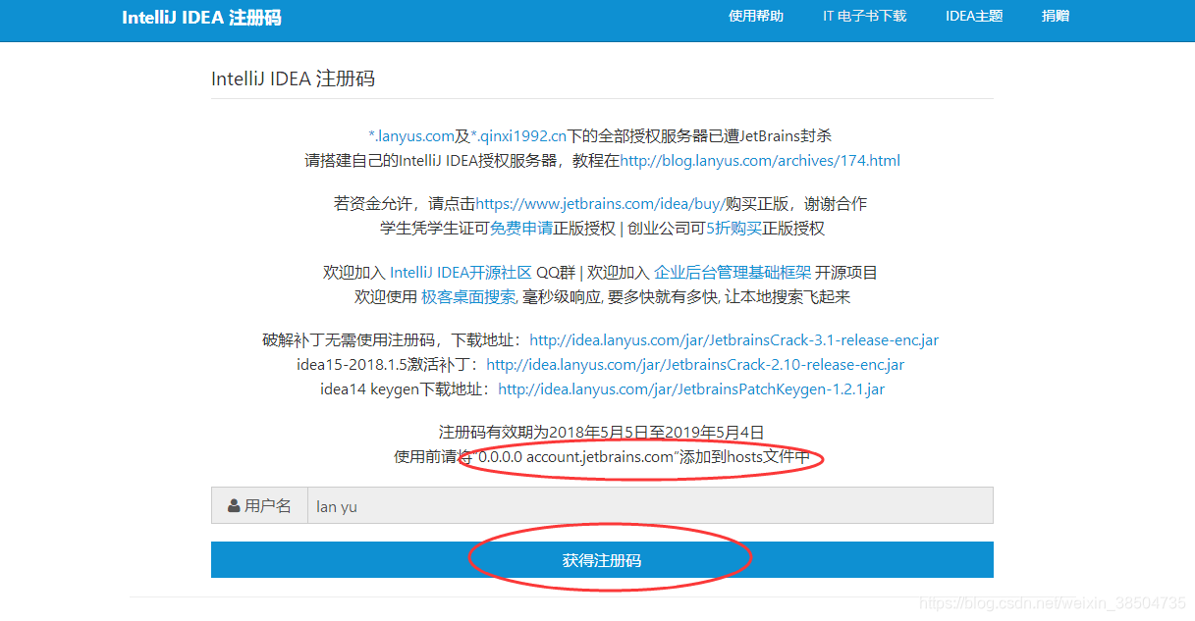
Task: Open the 使用帮助 menu item
Action: tap(756, 16)
